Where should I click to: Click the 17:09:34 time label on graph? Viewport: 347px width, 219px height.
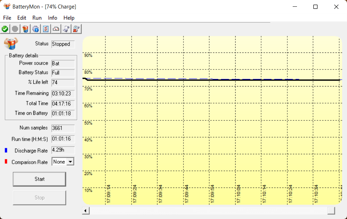[160, 194]
